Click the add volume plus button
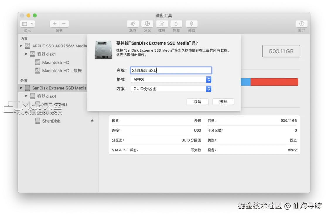Image resolution: width=328 pixels, height=216 pixels. coord(54,24)
